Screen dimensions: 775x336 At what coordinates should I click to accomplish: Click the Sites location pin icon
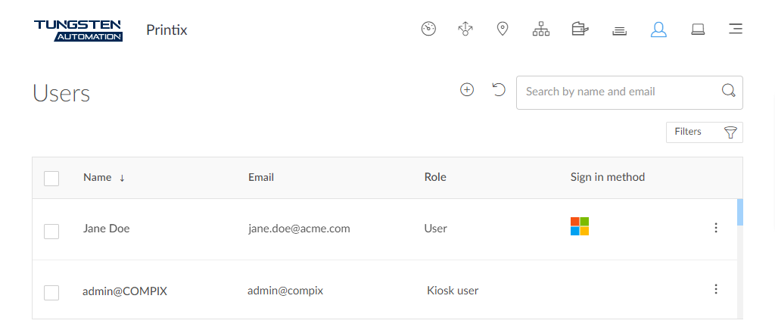[503, 30]
